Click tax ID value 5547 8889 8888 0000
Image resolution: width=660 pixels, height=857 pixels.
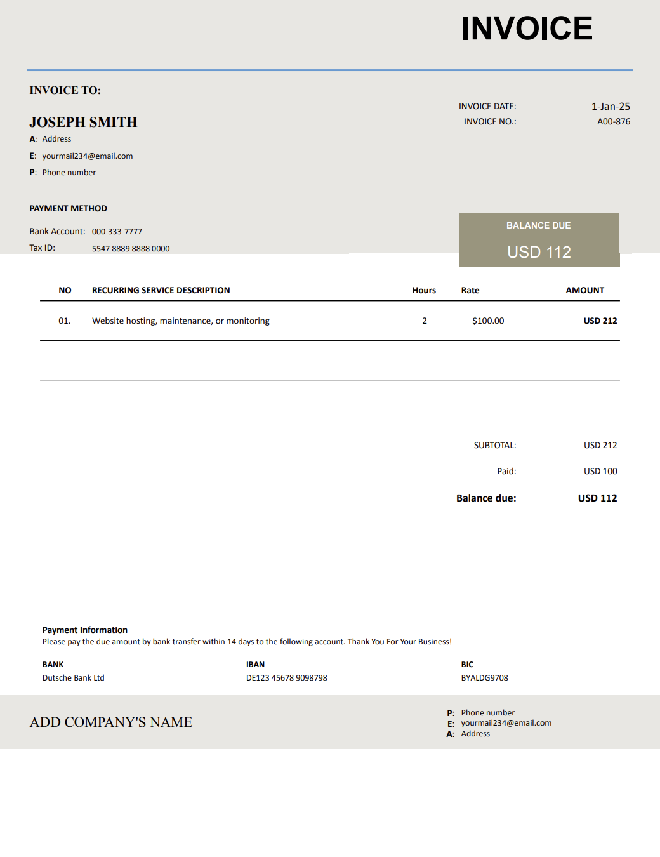[131, 249]
